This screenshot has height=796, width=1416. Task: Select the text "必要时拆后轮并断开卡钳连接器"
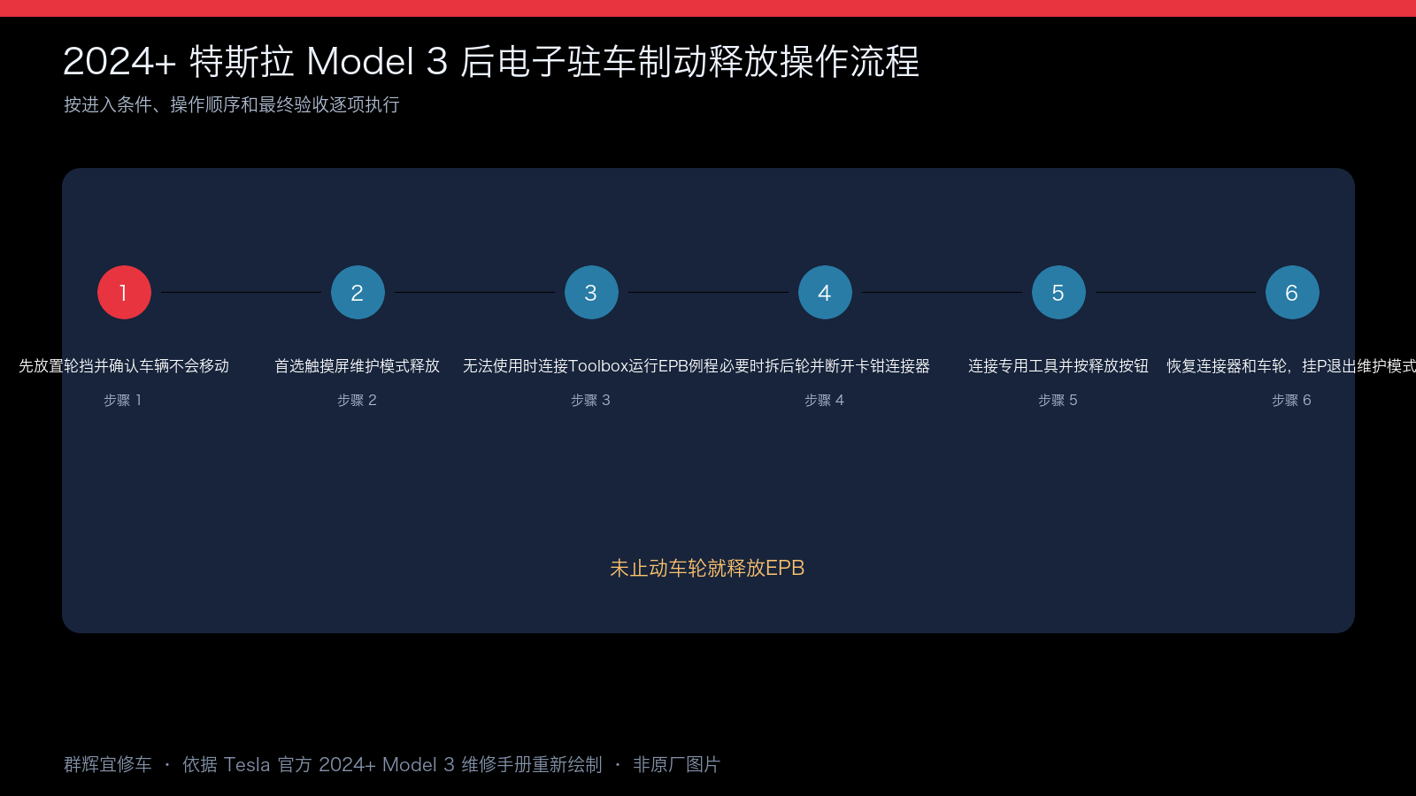pyautogui.click(x=825, y=366)
